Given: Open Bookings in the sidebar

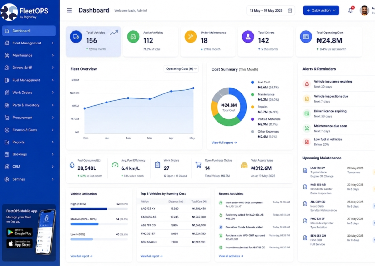Looking at the screenshot, I should pyautogui.click(x=29, y=154).
